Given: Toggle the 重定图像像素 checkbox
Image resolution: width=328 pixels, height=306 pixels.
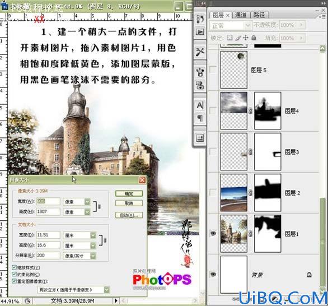Looking at the screenshot, I should (14, 281).
